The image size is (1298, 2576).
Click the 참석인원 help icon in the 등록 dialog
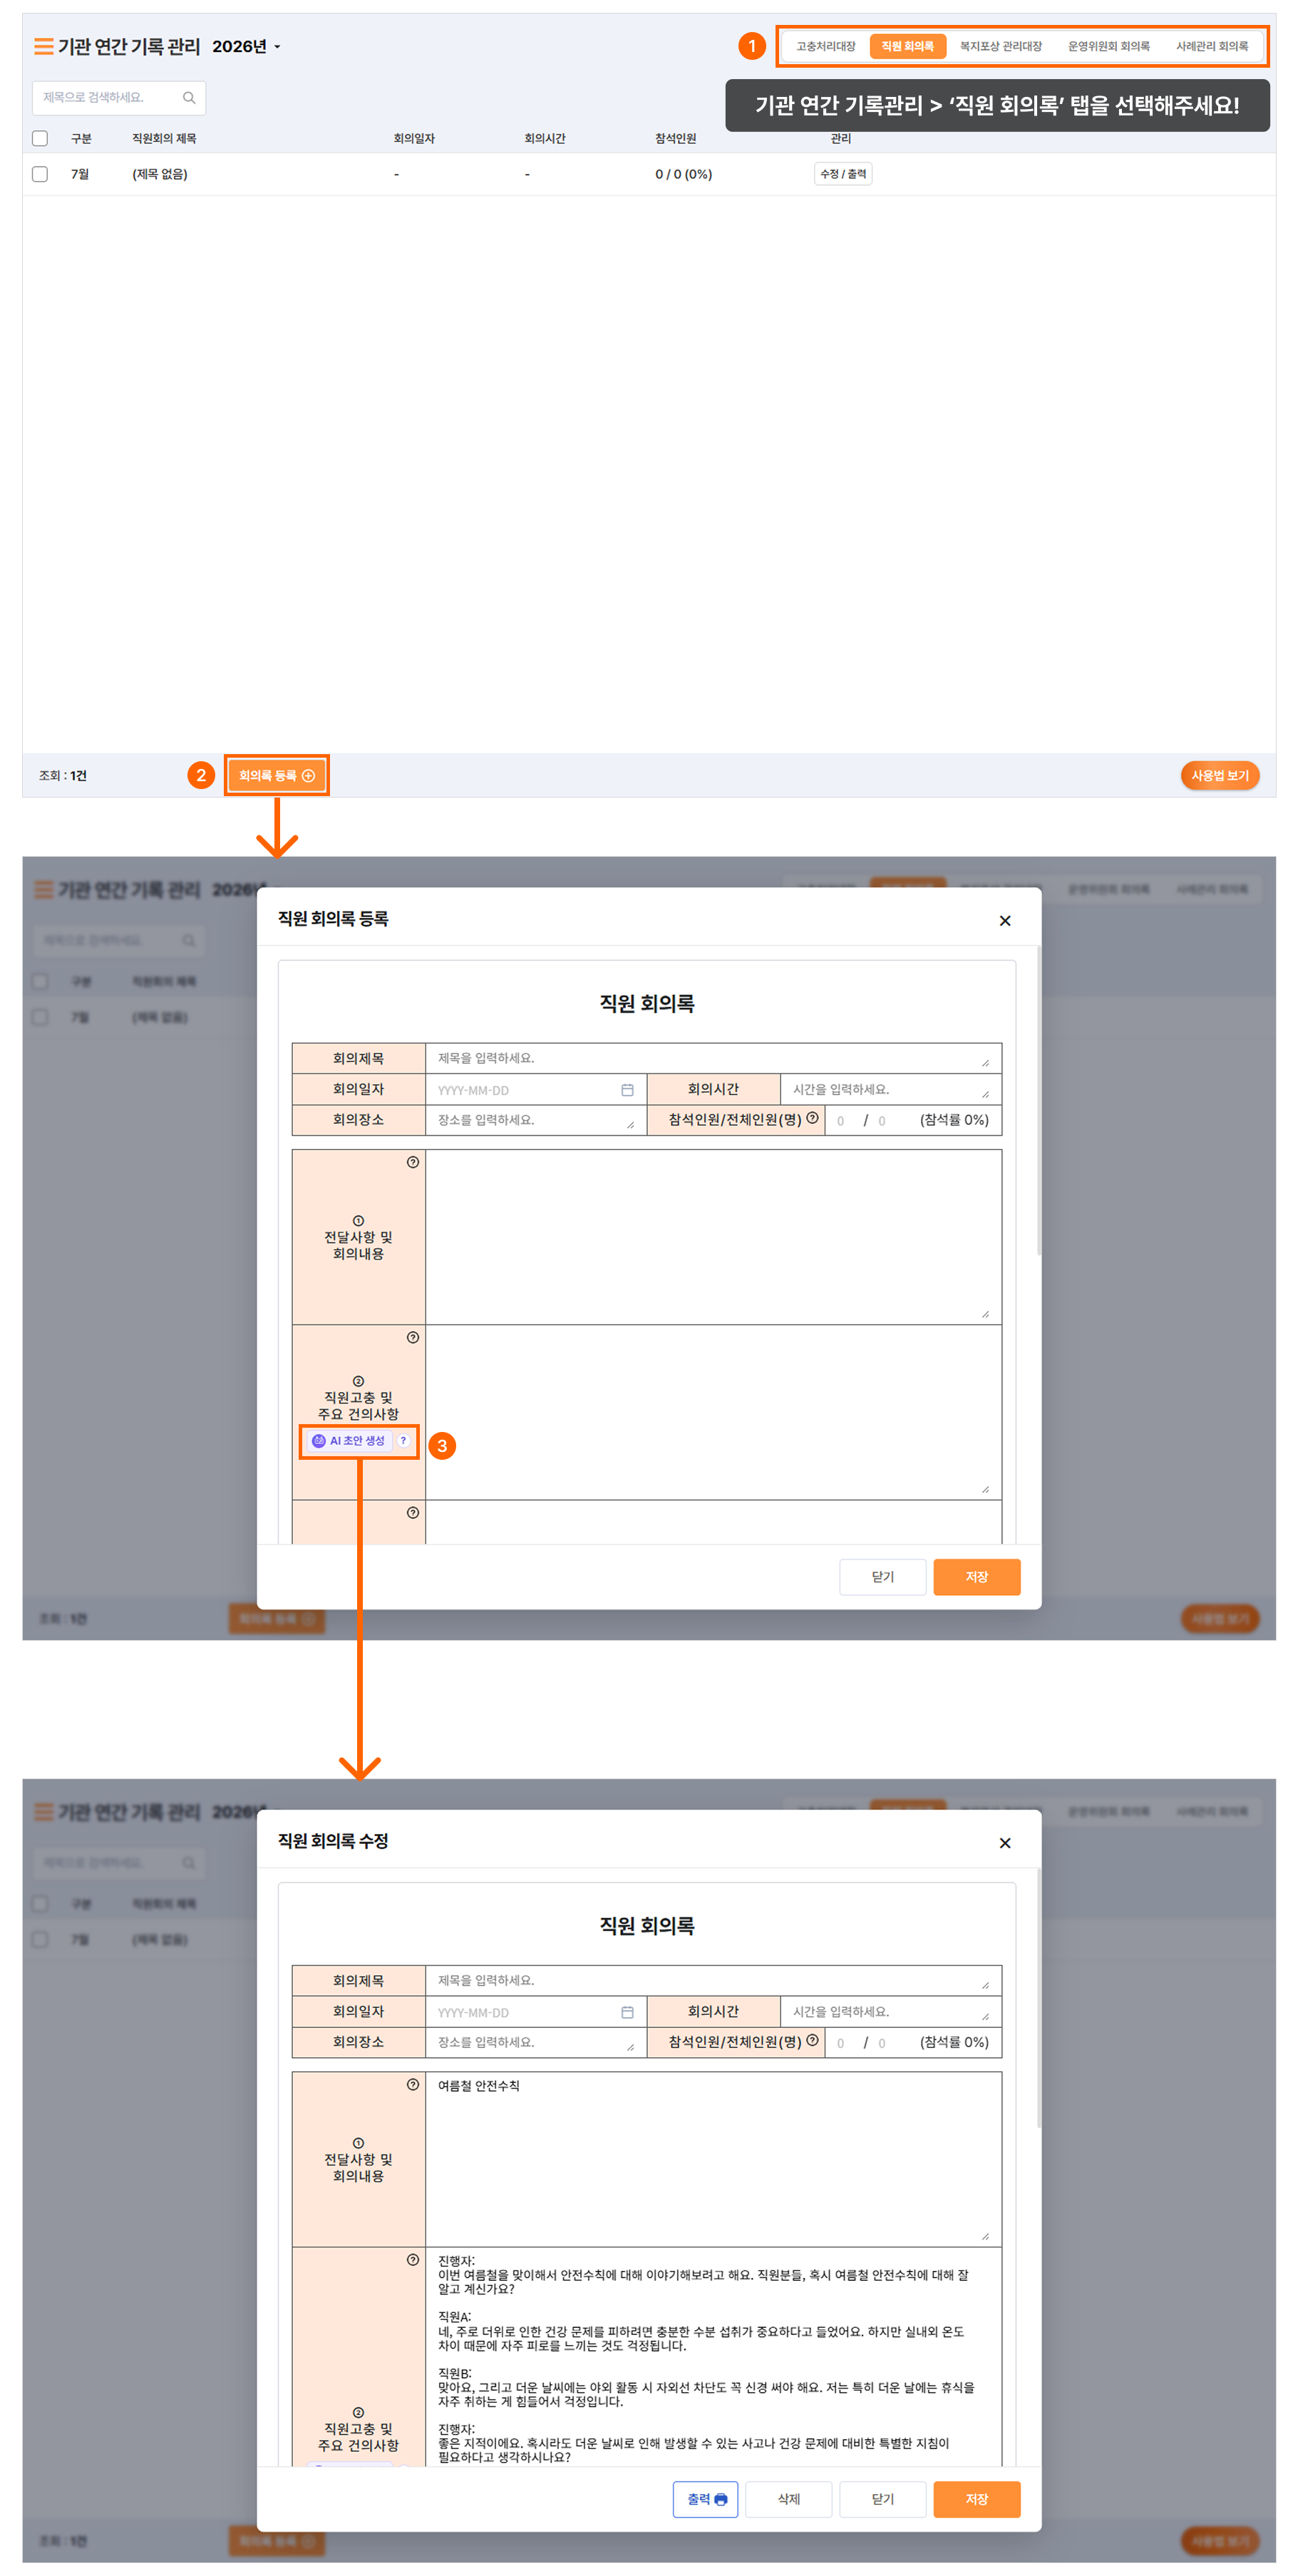[x=812, y=1118]
